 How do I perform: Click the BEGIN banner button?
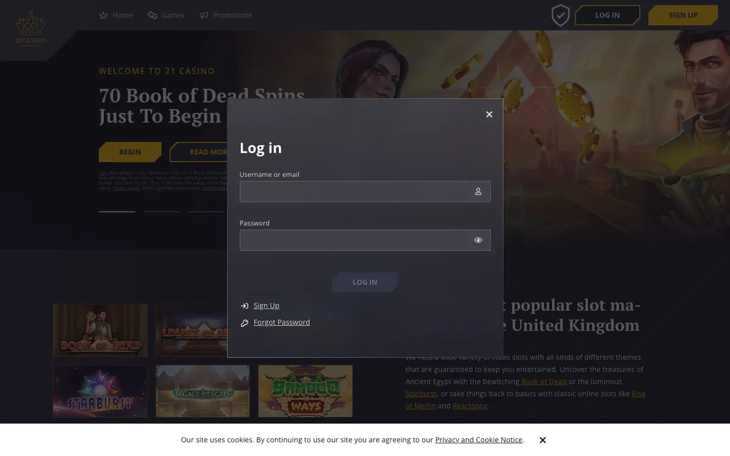[130, 152]
